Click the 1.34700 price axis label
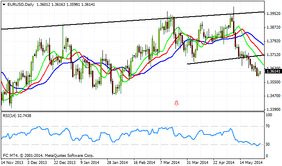Image resolution: width=282 pixels, height=166 pixels. (x=274, y=95)
